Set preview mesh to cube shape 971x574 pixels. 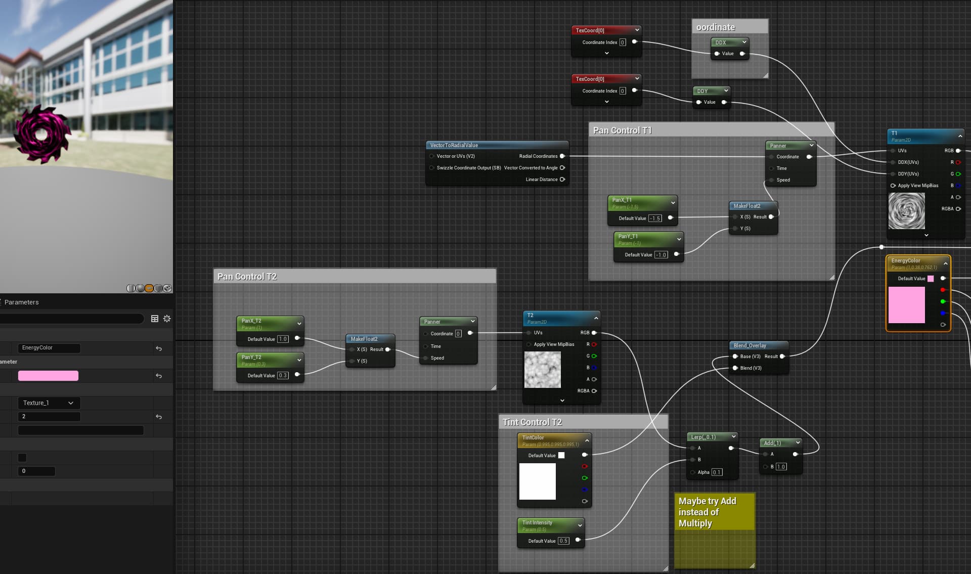pos(158,288)
